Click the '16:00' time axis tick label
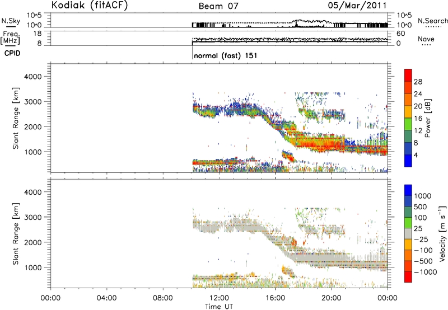The width and height of the screenshot is (448, 310). (x=275, y=298)
